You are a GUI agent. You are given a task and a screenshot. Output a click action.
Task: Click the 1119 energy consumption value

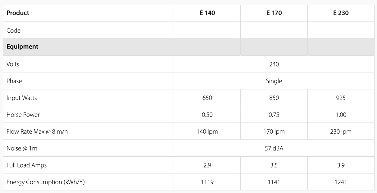pyautogui.click(x=207, y=182)
